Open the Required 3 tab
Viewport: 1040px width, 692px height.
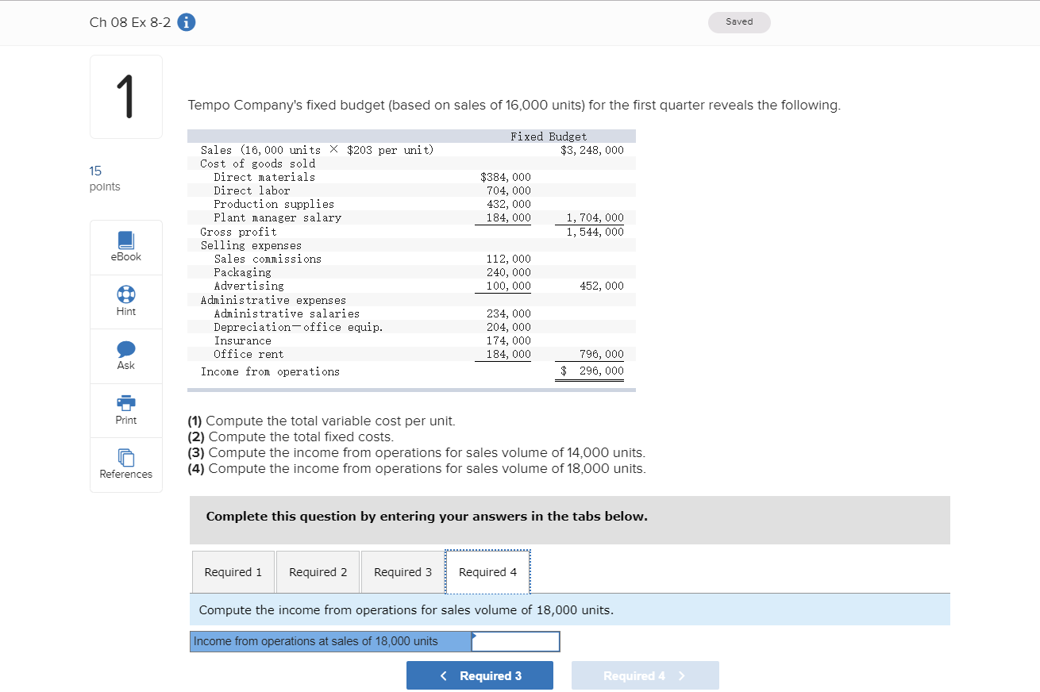(x=403, y=571)
